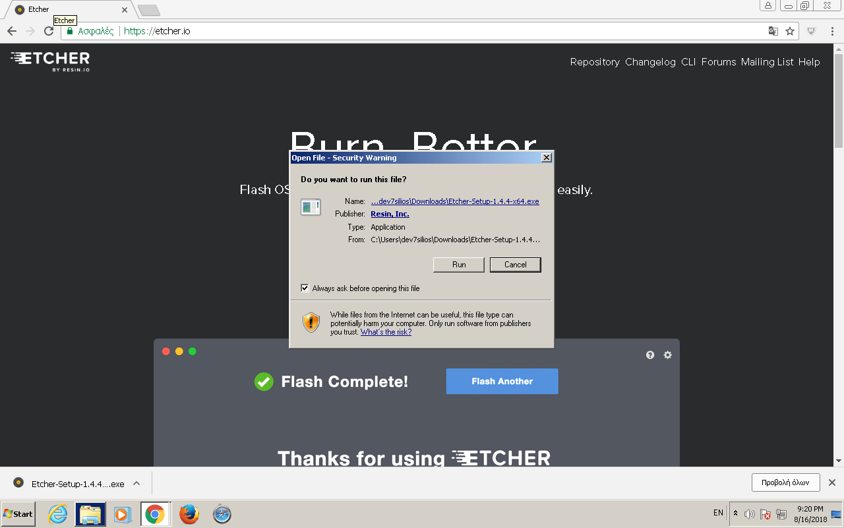
Task: Click the green dot in the Etcher preview window
Action: (x=193, y=351)
